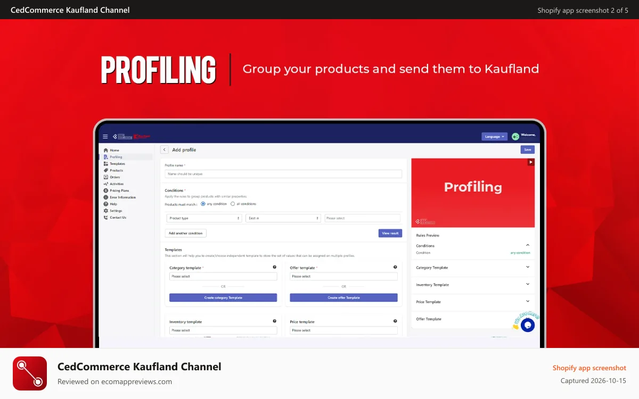The height and width of the screenshot is (399, 639).
Task: Click the Activities pulse icon
Action: (105, 184)
